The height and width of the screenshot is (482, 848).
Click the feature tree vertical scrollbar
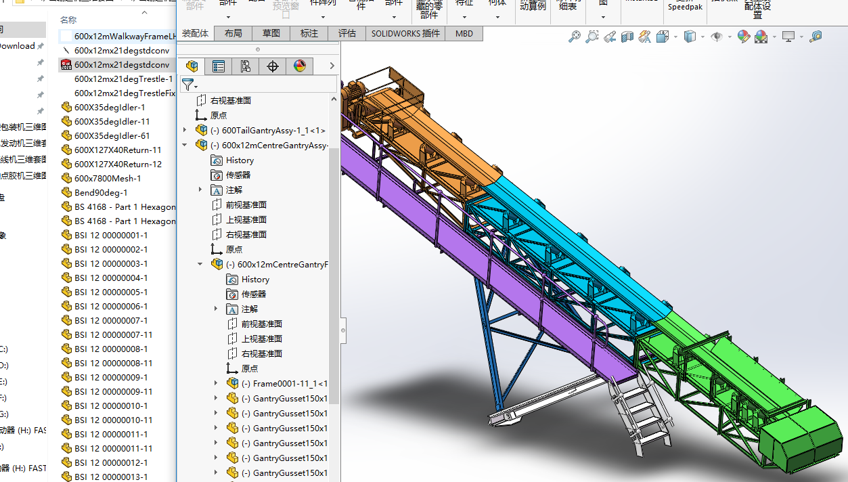[334, 271]
